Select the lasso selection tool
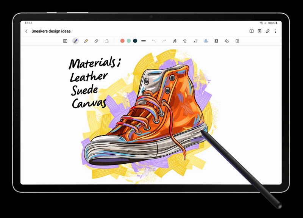The height and width of the screenshot is (218, 303). point(107,41)
